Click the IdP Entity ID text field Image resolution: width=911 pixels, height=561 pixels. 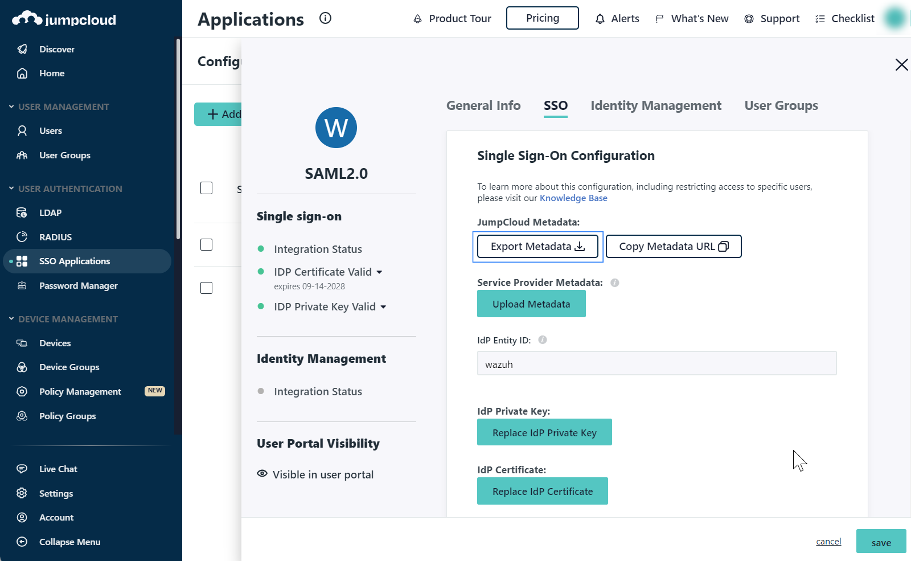click(656, 364)
